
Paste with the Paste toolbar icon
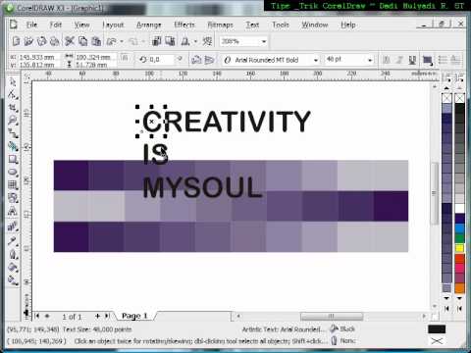click(x=96, y=41)
